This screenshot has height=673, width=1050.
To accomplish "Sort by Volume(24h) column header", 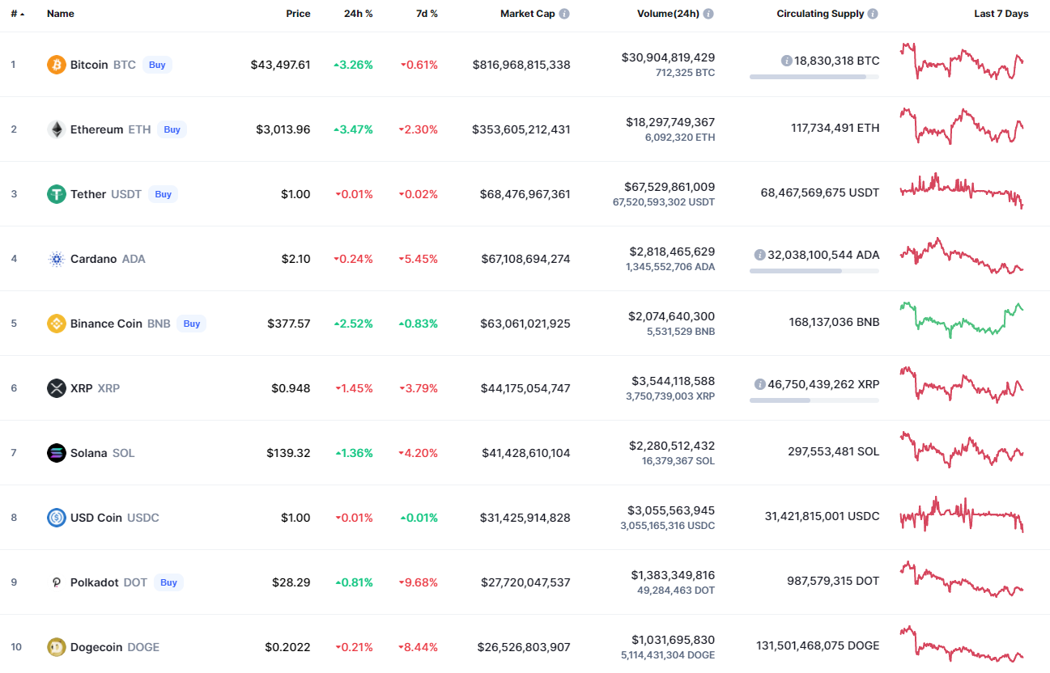I will click(668, 14).
